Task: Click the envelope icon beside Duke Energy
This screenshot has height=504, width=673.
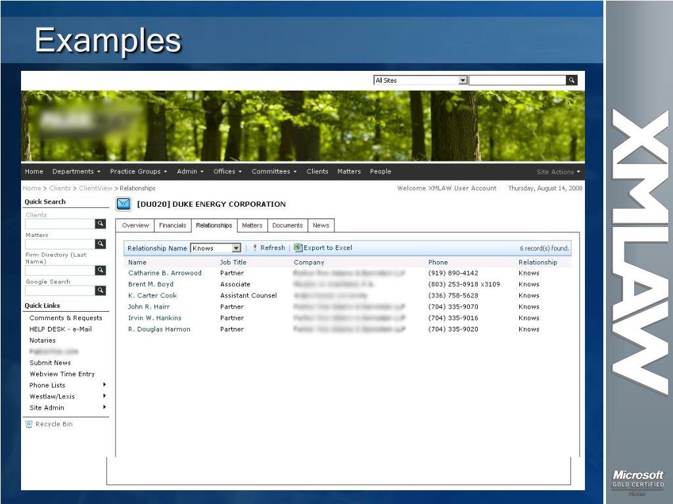Action: coord(124,204)
